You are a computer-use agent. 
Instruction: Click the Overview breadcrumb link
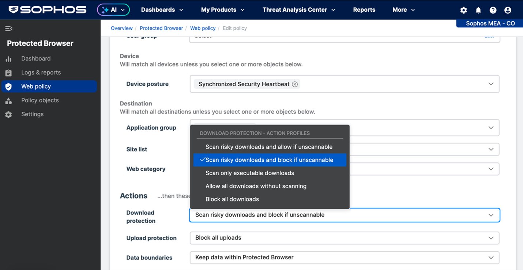[x=121, y=28]
